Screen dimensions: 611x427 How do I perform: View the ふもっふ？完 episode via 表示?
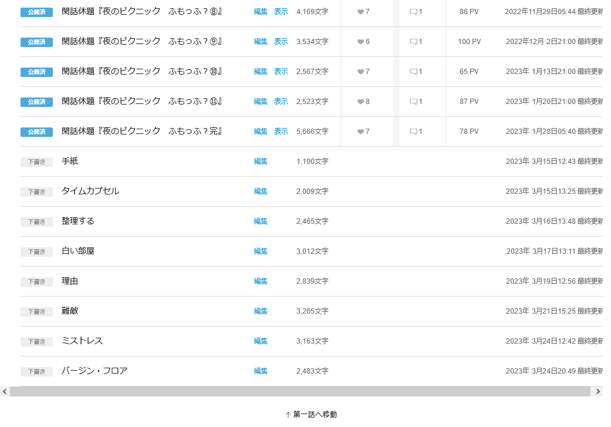281,132
